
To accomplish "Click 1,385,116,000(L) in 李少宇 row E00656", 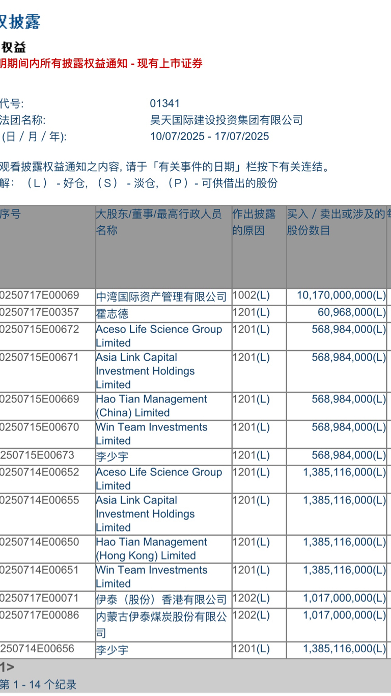I will 344,649.
